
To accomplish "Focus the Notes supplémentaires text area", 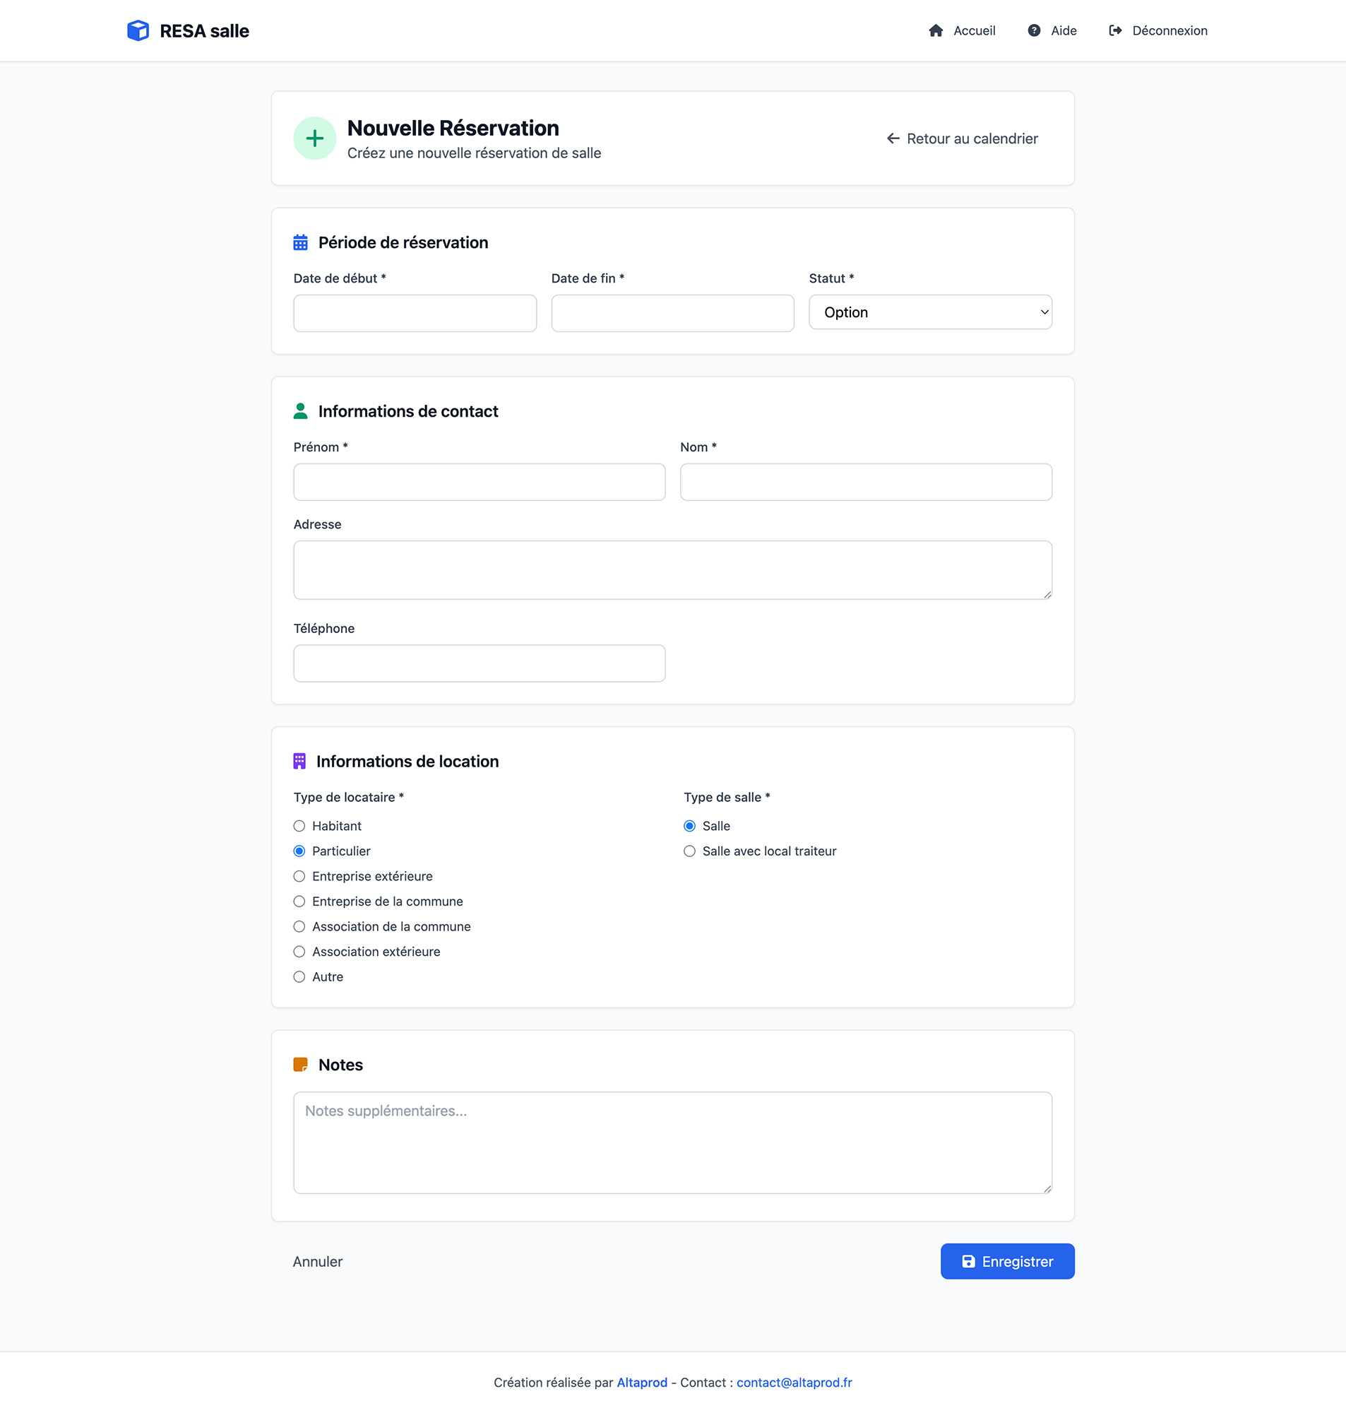I will point(672,1142).
